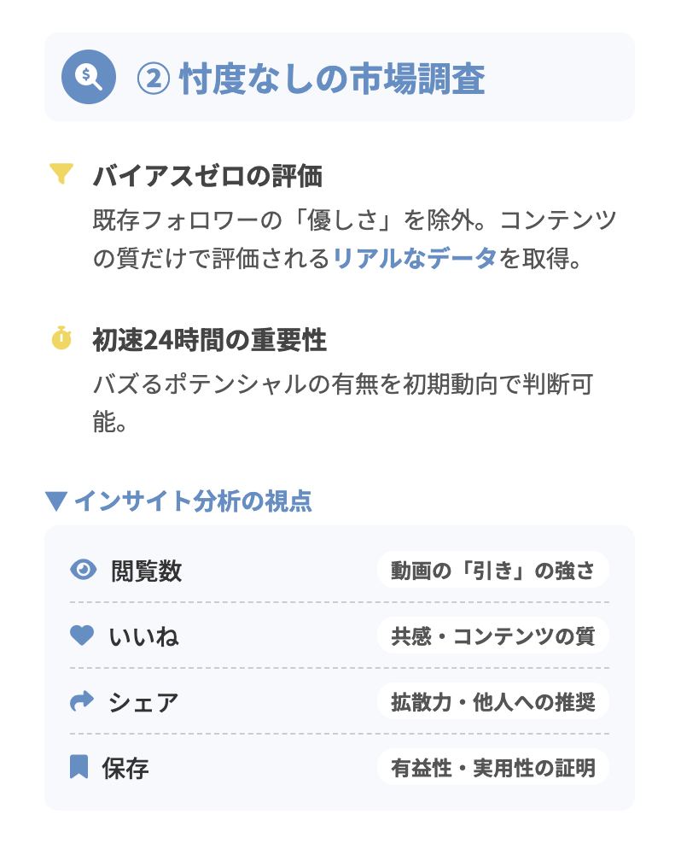
Task: Click the シェア row label
Action: click(x=143, y=702)
